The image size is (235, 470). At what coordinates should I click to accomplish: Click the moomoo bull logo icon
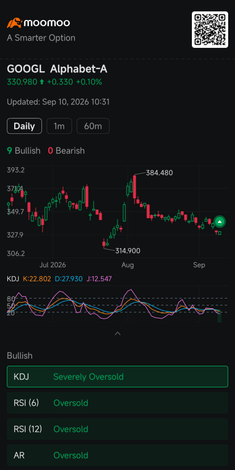click(x=14, y=23)
